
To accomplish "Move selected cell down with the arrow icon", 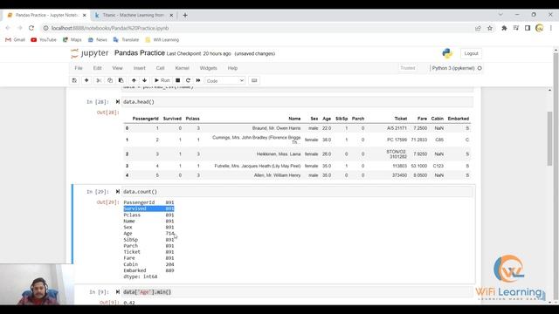I will (x=144, y=80).
